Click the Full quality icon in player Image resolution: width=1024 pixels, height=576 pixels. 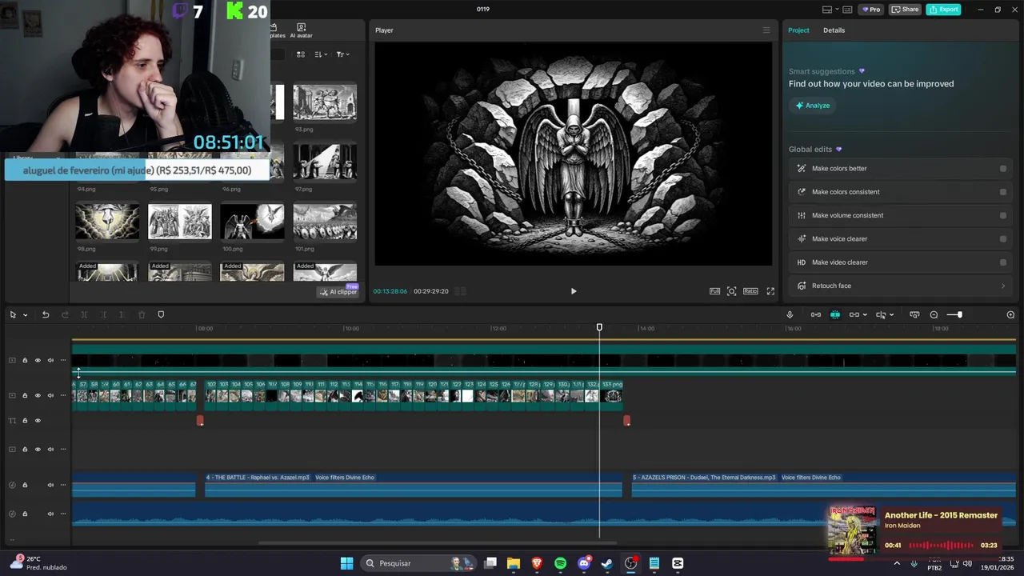click(714, 291)
